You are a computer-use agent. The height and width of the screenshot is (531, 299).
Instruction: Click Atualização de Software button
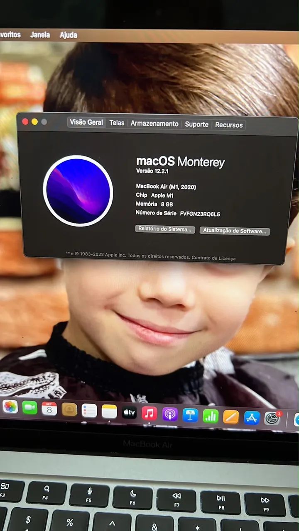tap(235, 231)
